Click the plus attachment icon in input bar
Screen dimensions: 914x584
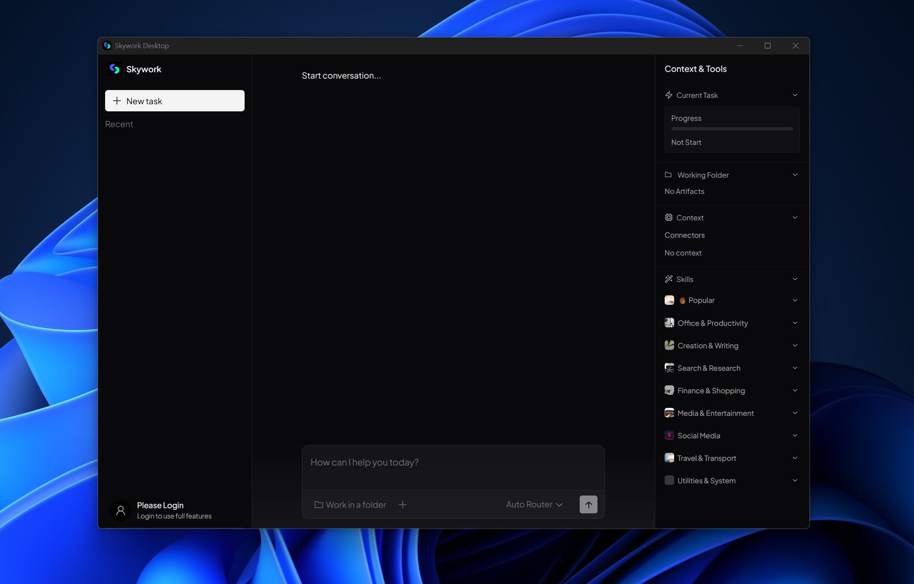point(403,505)
